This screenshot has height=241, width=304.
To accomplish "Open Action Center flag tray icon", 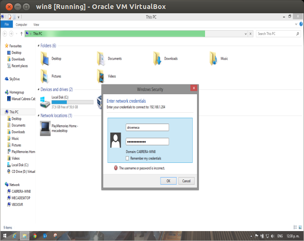I will point(257,236).
